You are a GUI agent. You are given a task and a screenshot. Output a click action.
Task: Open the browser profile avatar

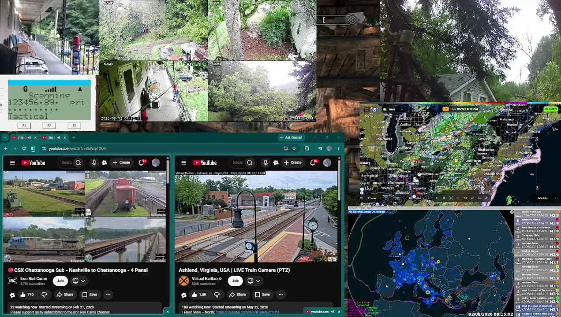click(x=329, y=148)
